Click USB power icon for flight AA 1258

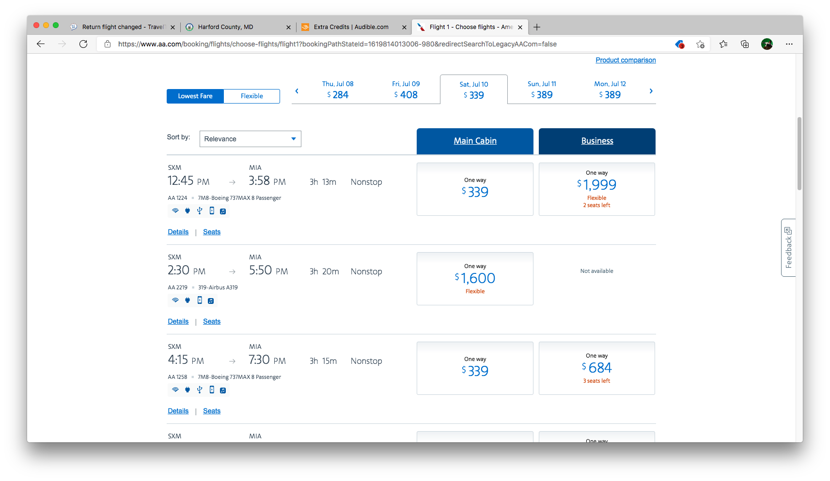coord(200,390)
